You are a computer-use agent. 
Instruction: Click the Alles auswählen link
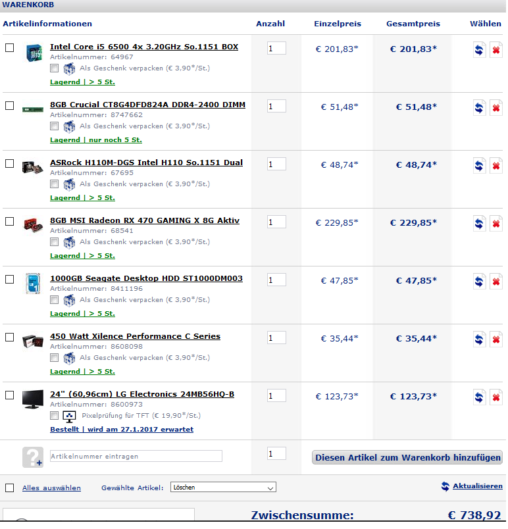coord(51,488)
